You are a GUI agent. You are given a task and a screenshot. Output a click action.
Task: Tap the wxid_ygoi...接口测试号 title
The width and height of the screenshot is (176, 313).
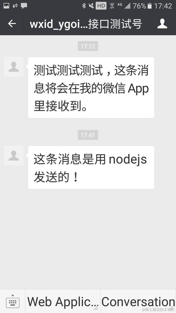86,24
